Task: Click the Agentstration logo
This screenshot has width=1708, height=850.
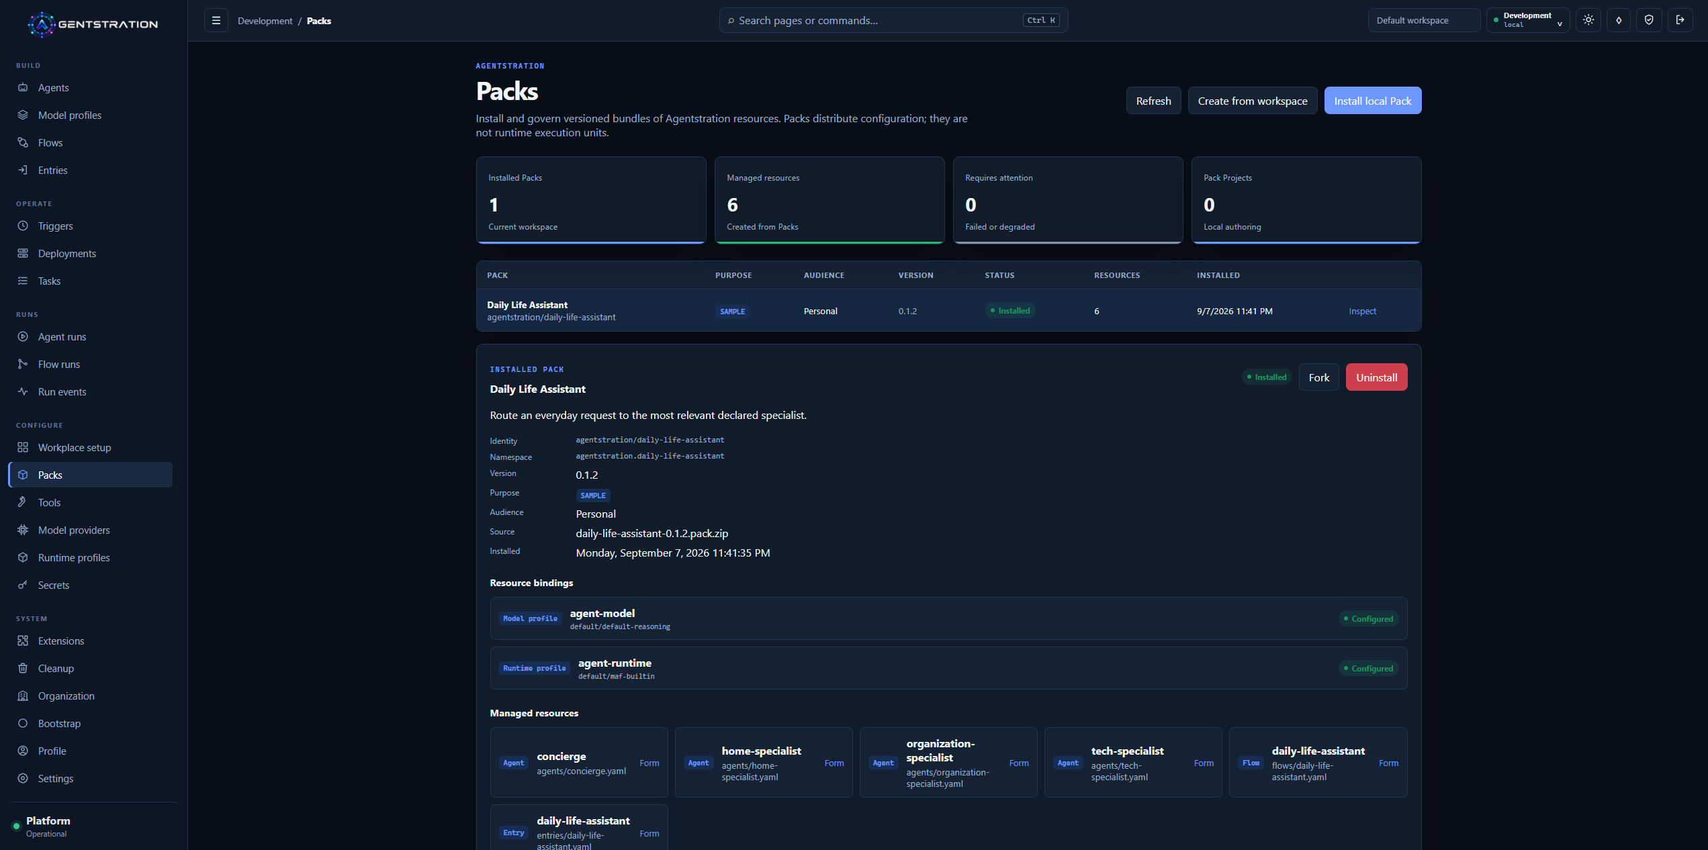Action: [x=93, y=24]
